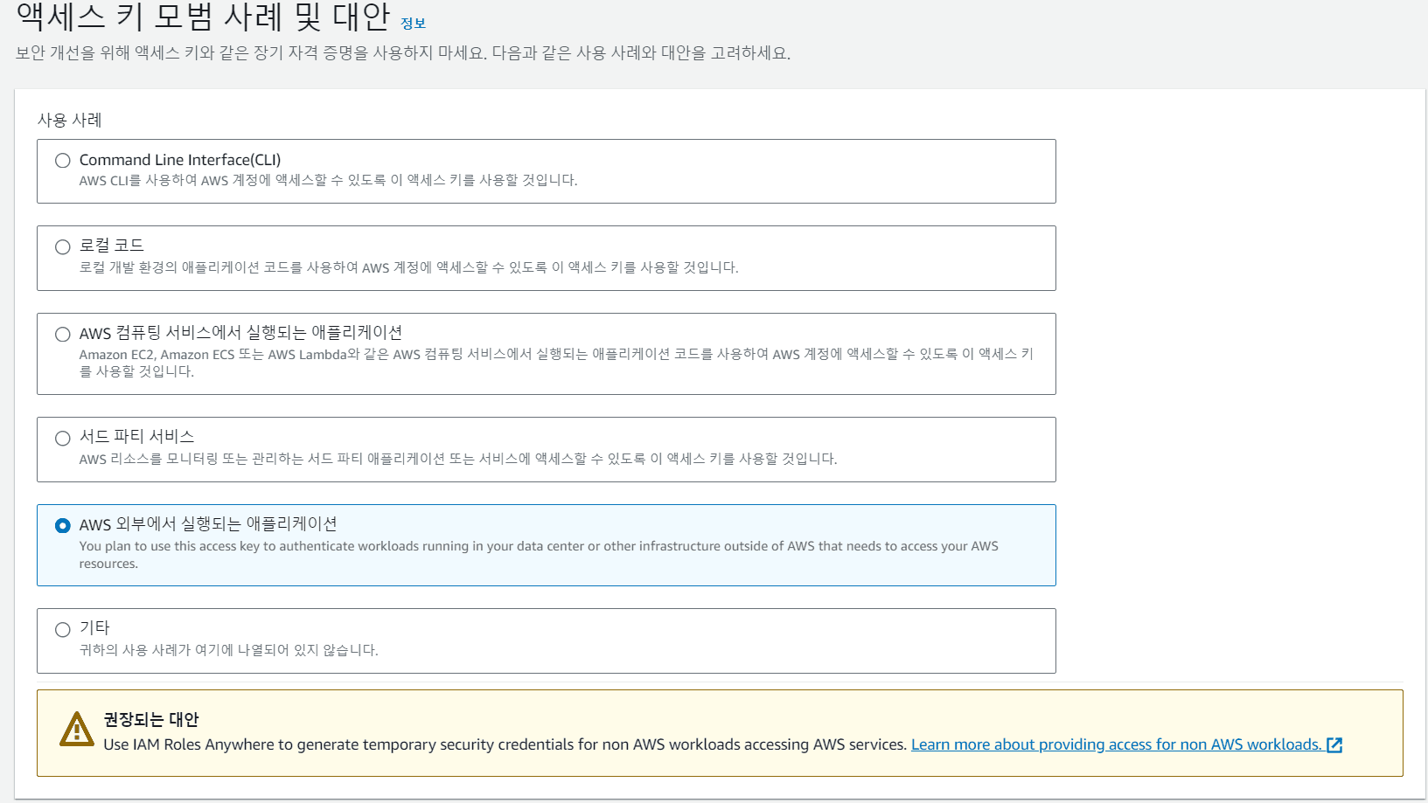Click the '권장되는 대안' alert heading
1428x803 pixels.
(151, 719)
